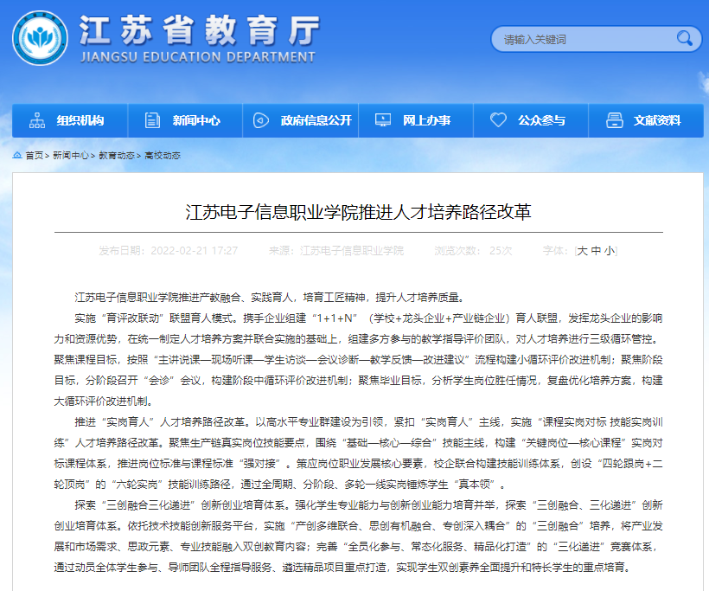This screenshot has height=591, width=709.
Task: Click the 网上办事 monitor icon
Action: (x=383, y=120)
